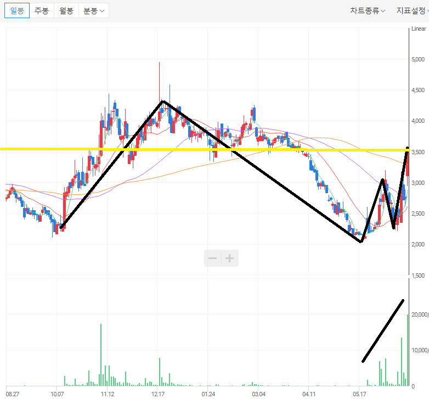429x399 pixels.
Task: Open the 차트종류 chart type dropdown
Action: [368, 10]
